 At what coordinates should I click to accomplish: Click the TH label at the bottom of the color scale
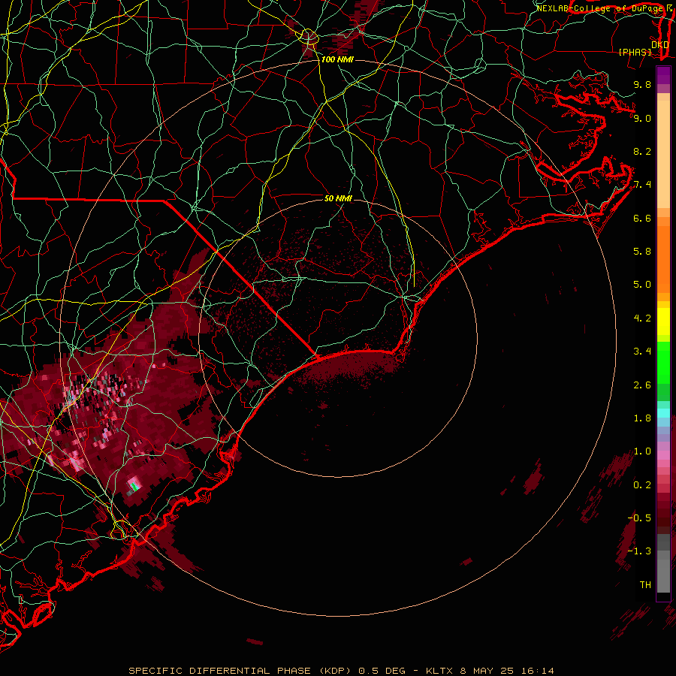pos(645,585)
